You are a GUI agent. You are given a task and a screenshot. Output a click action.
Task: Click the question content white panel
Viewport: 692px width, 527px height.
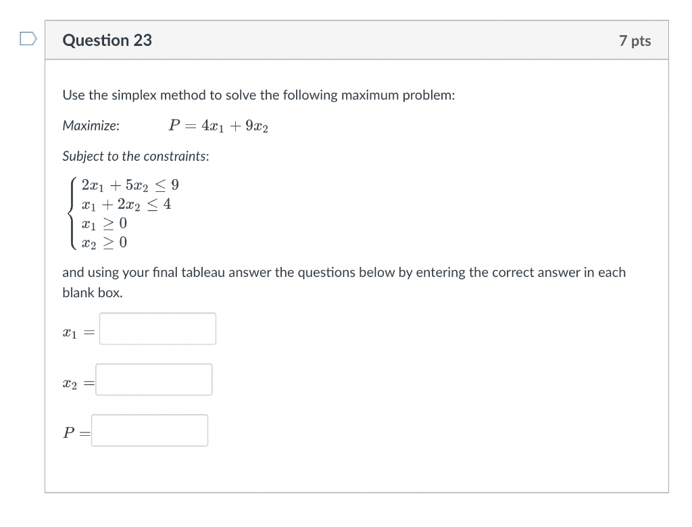coord(473,466)
